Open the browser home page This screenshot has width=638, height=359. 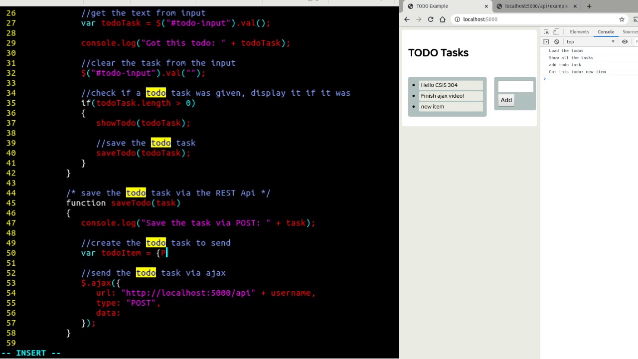[443, 19]
